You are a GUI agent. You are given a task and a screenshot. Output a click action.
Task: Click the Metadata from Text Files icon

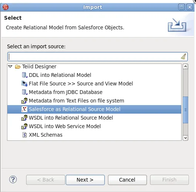click(x=24, y=101)
